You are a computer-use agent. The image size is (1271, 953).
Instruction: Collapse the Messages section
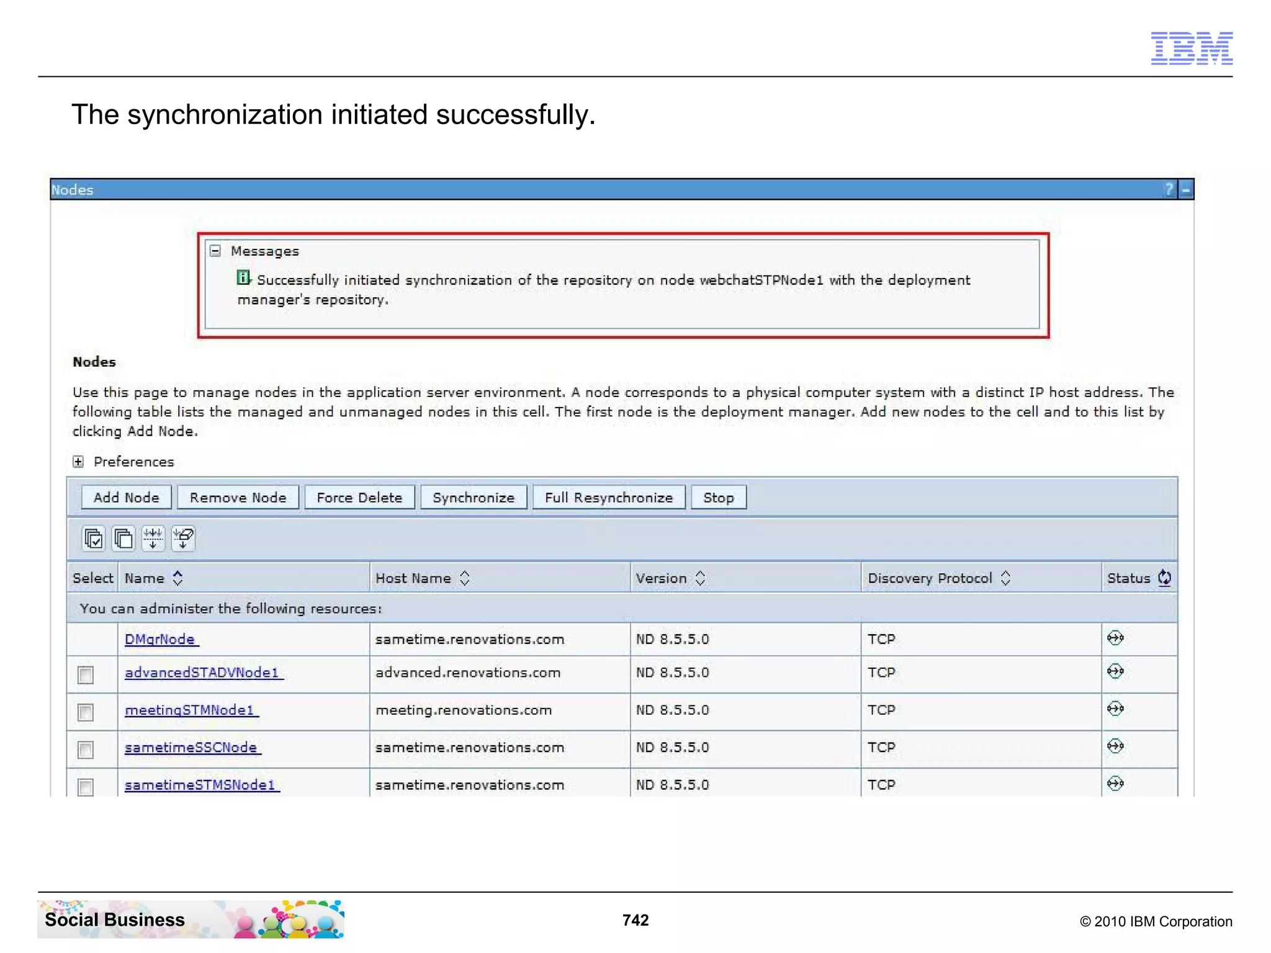pyautogui.click(x=215, y=251)
